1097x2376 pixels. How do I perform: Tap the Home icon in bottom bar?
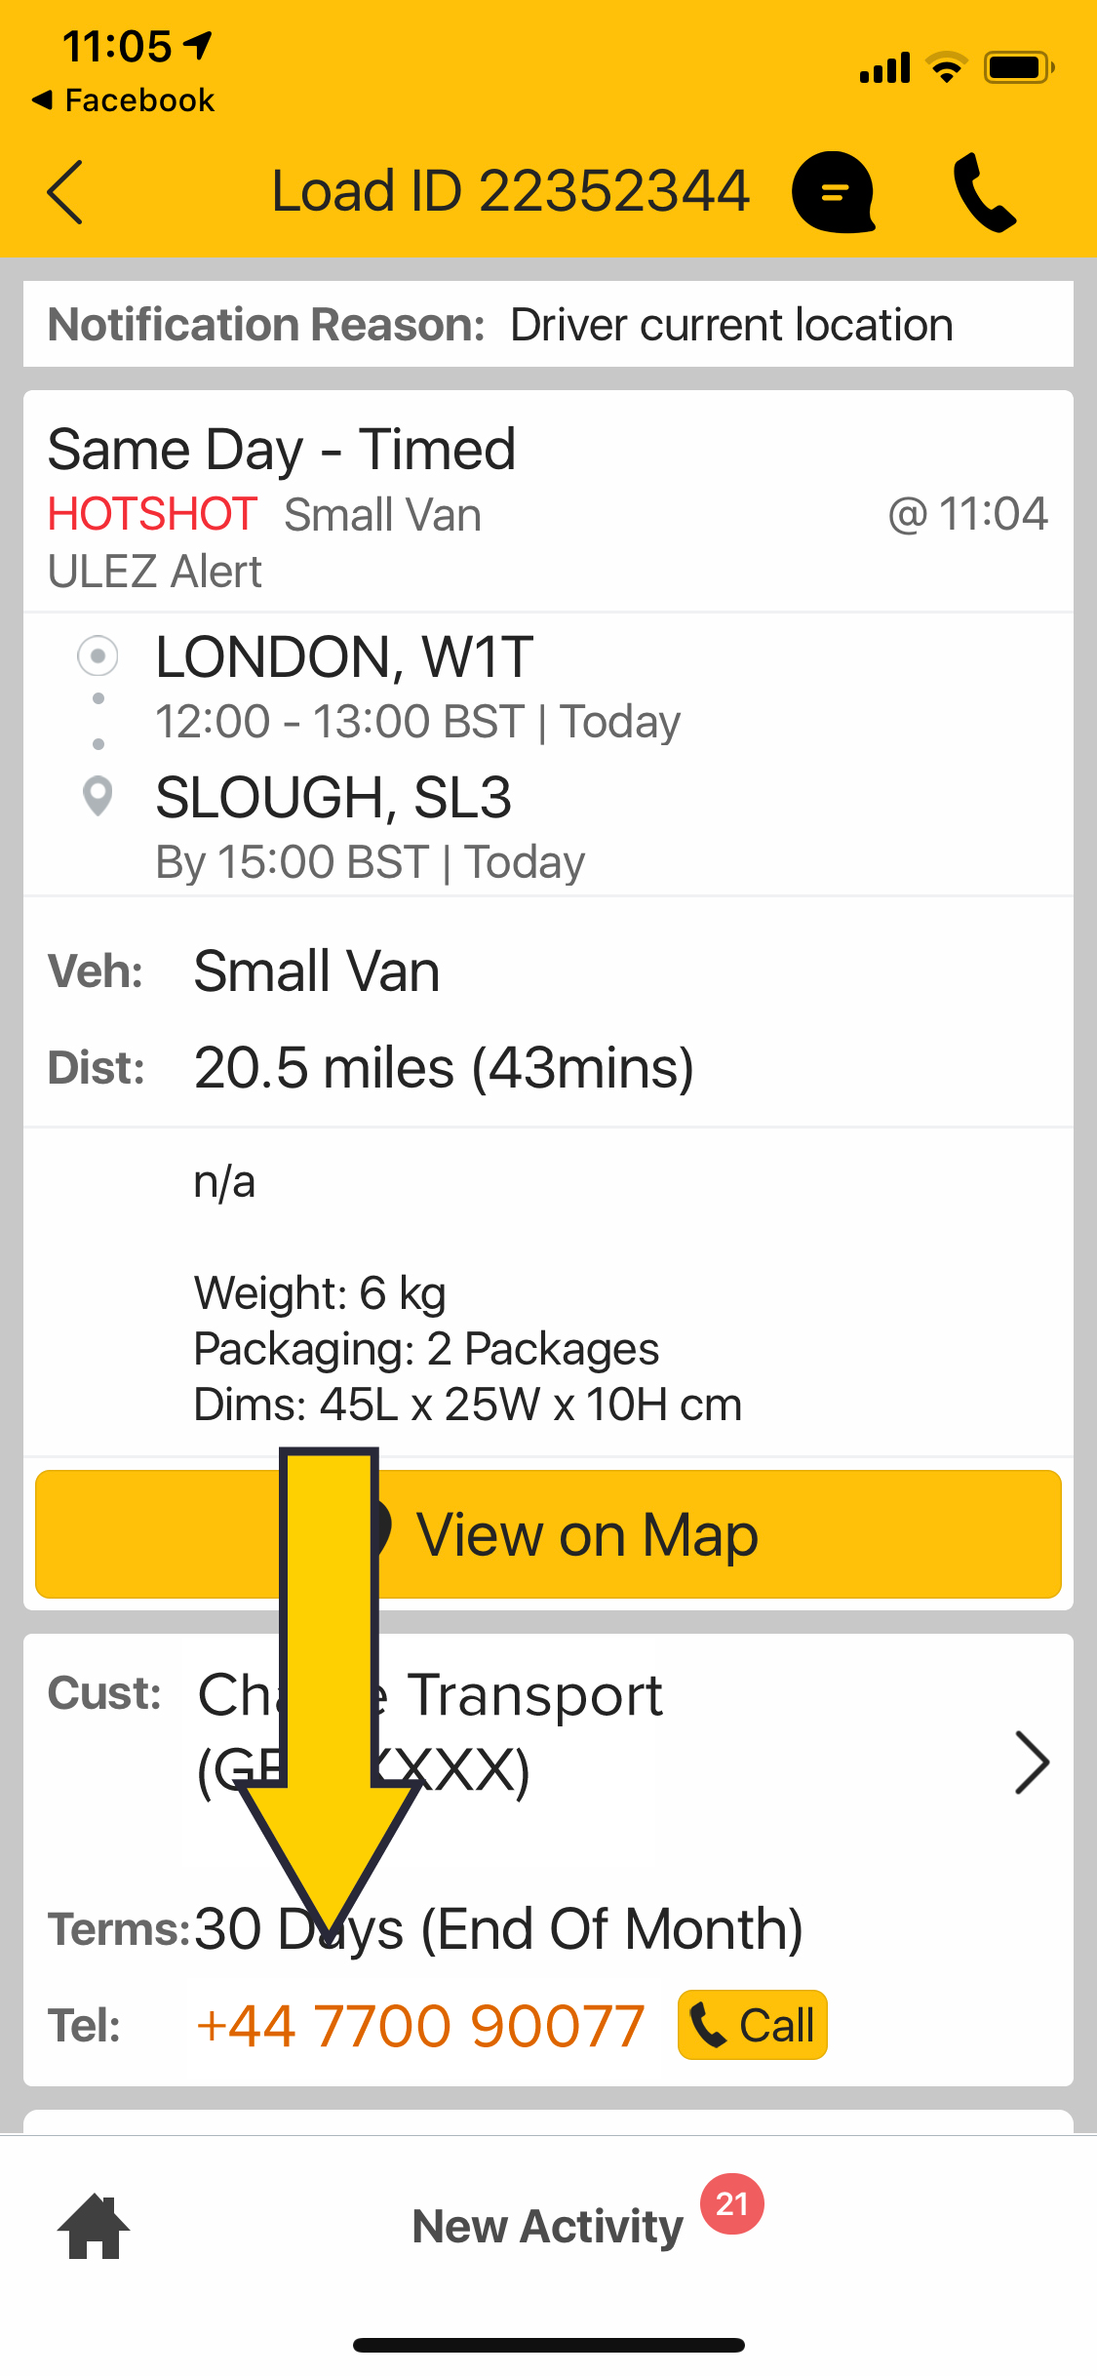94,2226
